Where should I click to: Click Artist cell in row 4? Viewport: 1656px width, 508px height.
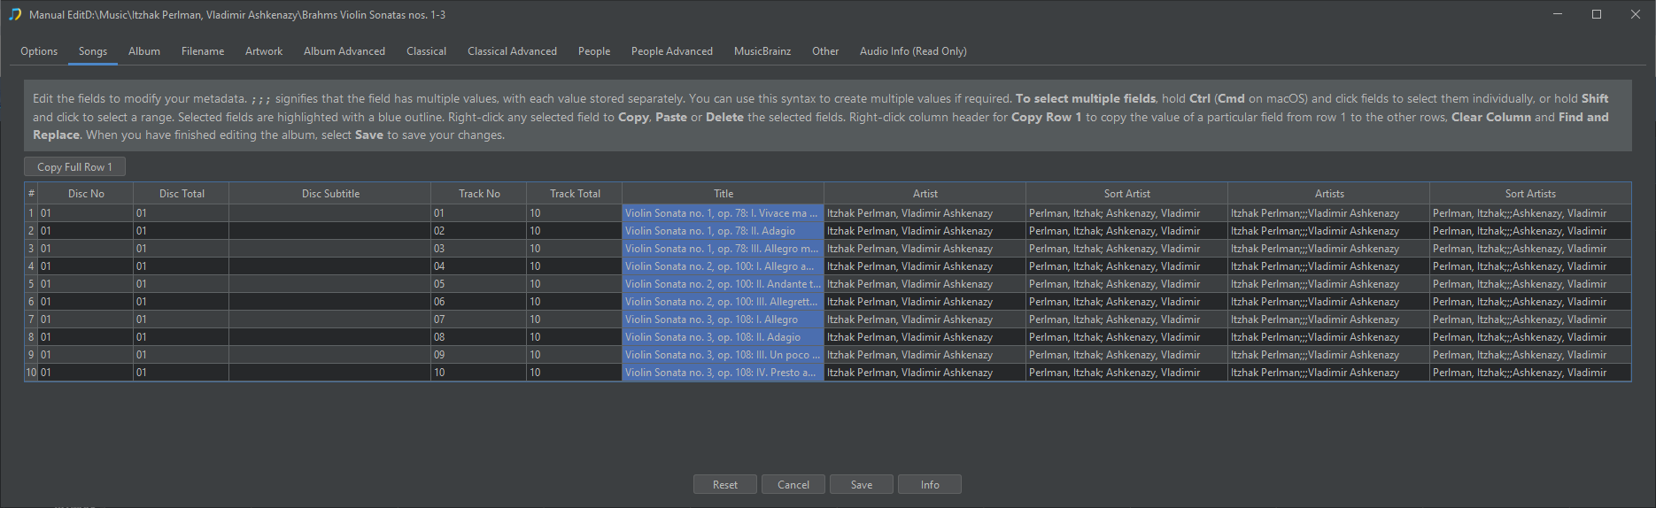(x=925, y=266)
